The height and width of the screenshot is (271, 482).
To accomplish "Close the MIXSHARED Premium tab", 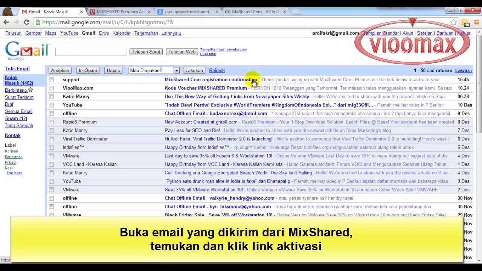I will 149,12.
